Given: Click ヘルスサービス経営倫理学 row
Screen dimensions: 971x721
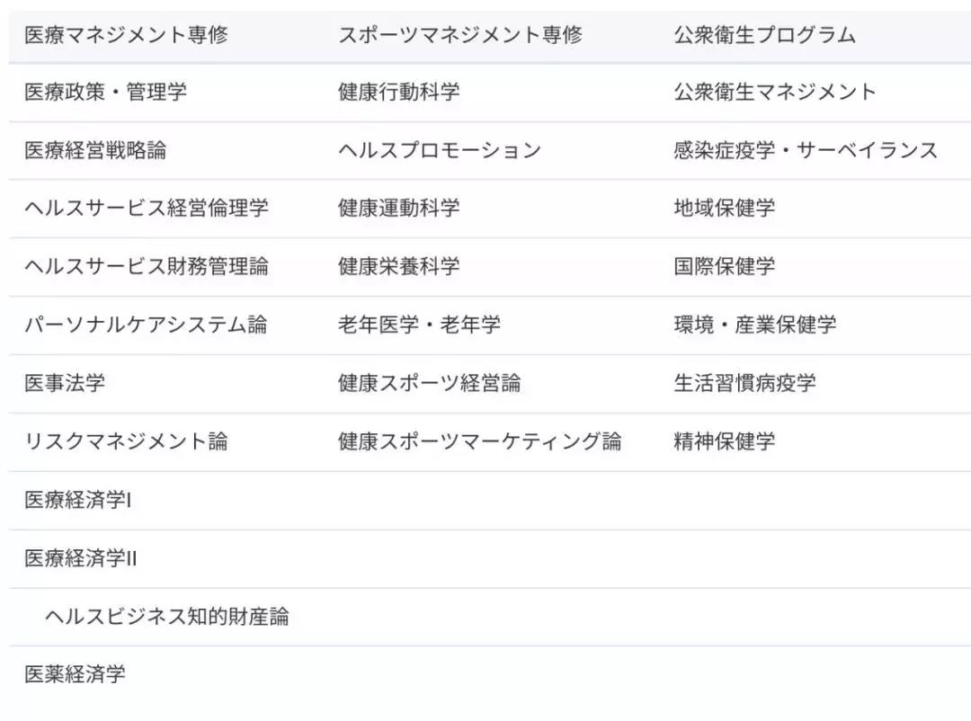Looking at the screenshot, I should (x=147, y=209).
